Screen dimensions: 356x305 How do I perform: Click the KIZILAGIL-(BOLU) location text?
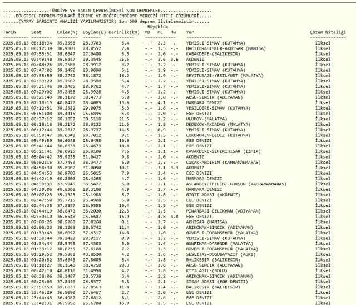click(x=207, y=272)
